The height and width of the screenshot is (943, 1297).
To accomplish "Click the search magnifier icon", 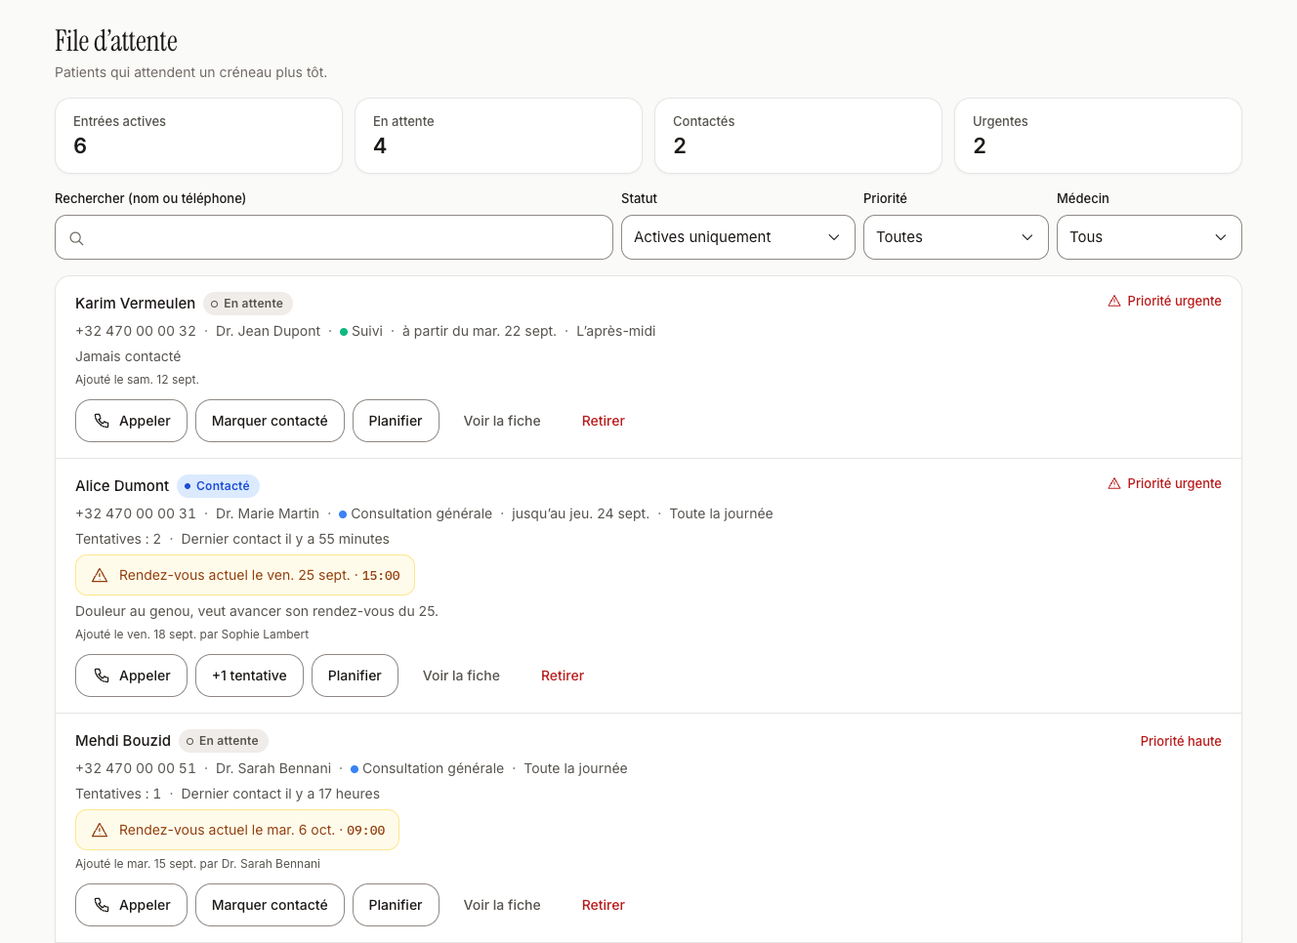I will pos(76,238).
